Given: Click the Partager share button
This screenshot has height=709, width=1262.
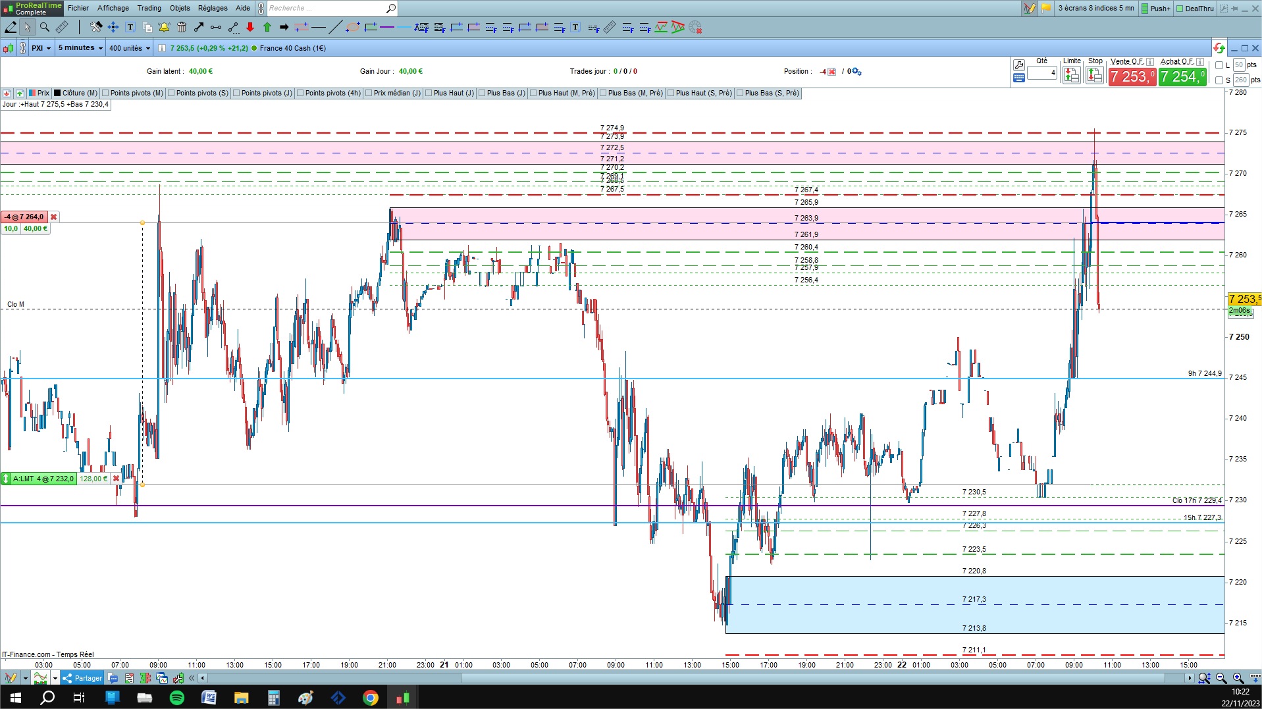Looking at the screenshot, I should [x=82, y=678].
